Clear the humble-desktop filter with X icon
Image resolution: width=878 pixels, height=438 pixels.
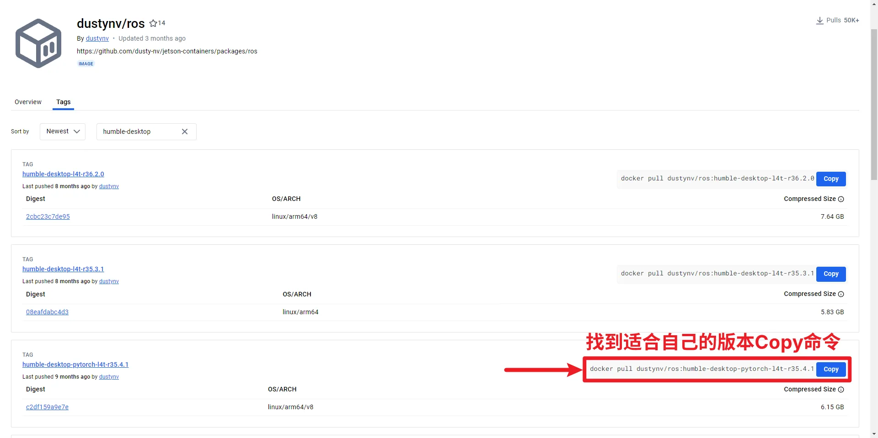coord(185,132)
